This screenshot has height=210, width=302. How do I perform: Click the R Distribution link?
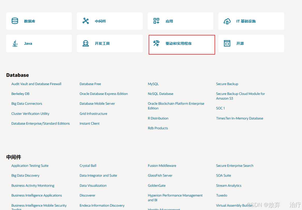158,118
